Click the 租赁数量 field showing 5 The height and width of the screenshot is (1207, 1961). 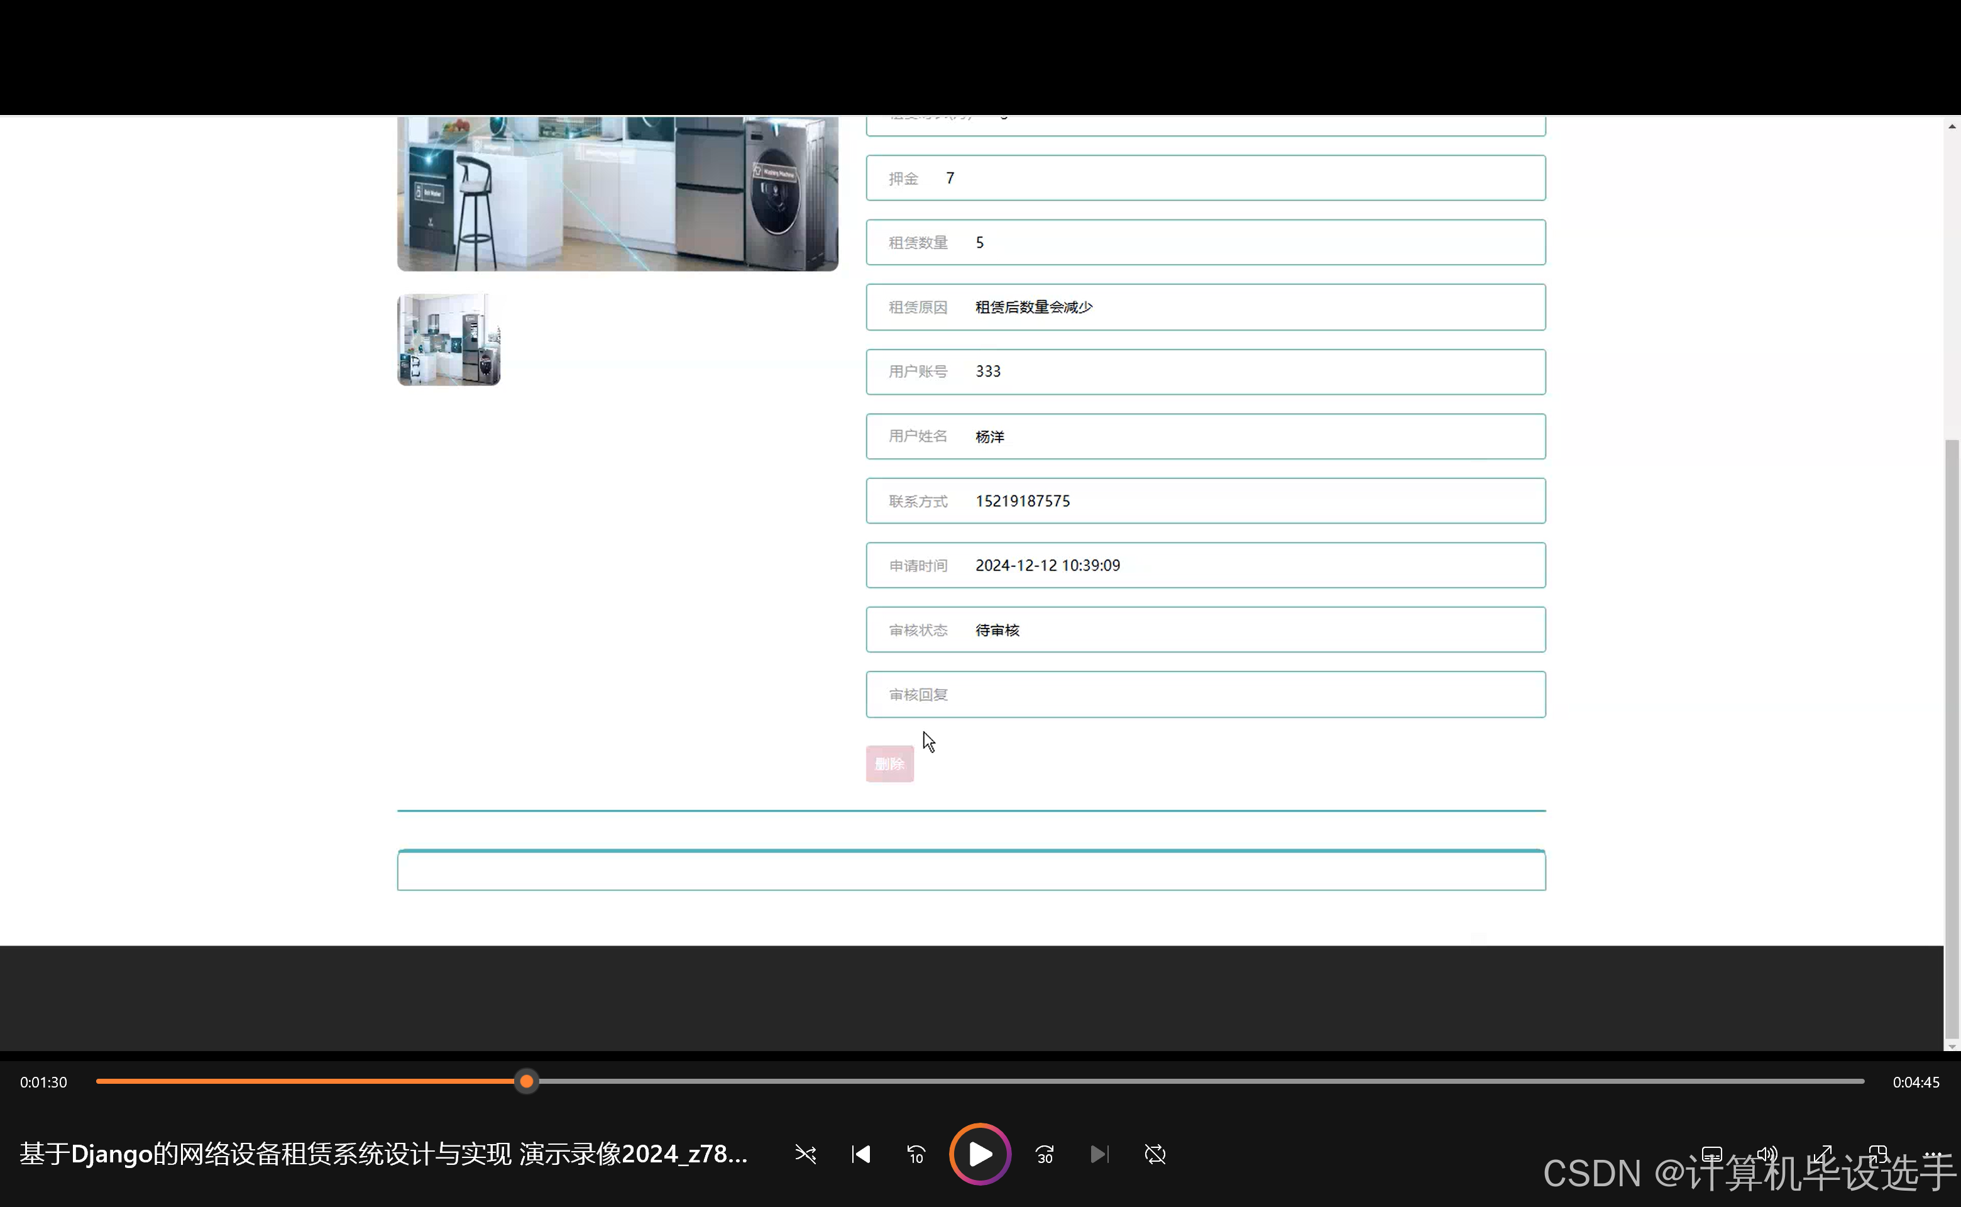click(1205, 243)
